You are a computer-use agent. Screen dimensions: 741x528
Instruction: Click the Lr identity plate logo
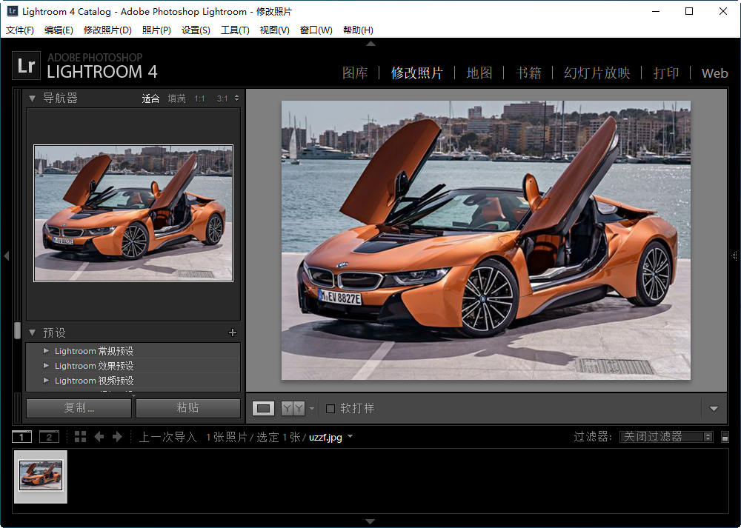[x=26, y=66]
